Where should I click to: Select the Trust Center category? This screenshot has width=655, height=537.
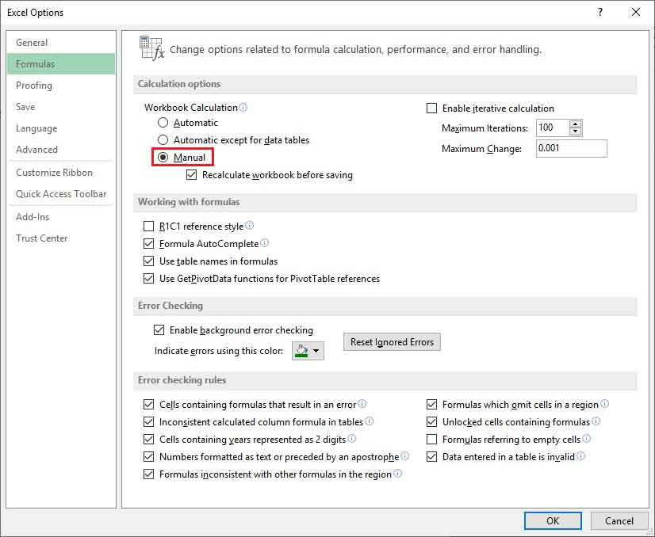tap(40, 238)
